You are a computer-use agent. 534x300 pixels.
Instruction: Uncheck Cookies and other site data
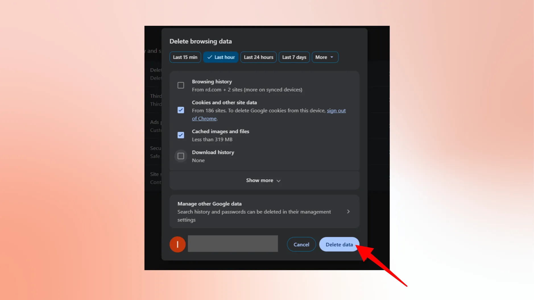coord(181,110)
